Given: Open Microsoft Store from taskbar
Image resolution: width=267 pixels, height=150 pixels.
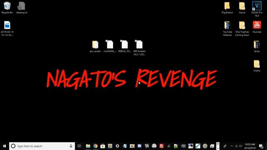Looking at the screenshot, I should click(x=103, y=146).
